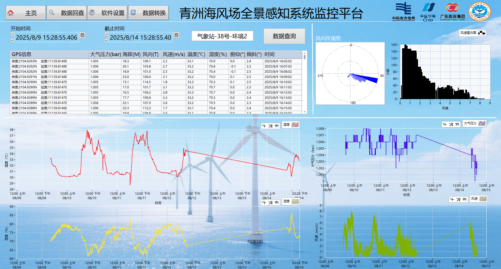This screenshot has width=501, height=269.
Task: Select crosshair cursor tool on temperature chart
Action: (x=264, y=126)
